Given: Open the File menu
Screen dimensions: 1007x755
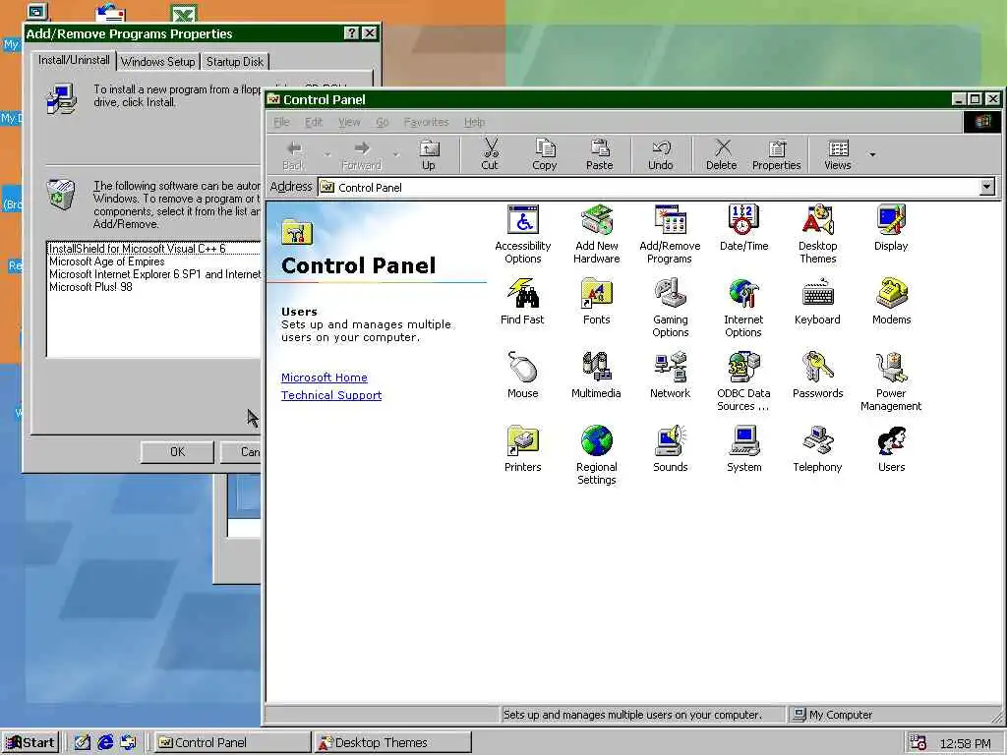Looking at the screenshot, I should [x=282, y=122].
